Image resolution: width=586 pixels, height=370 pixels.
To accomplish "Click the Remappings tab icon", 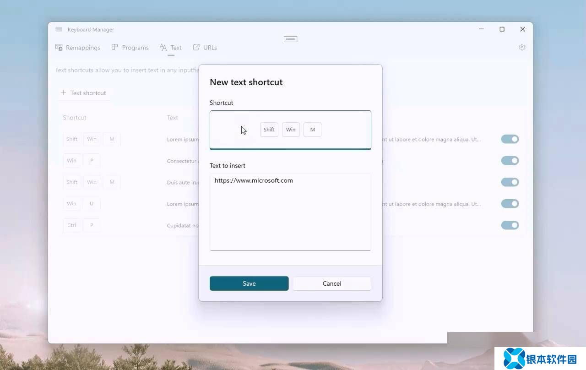I will coord(59,47).
